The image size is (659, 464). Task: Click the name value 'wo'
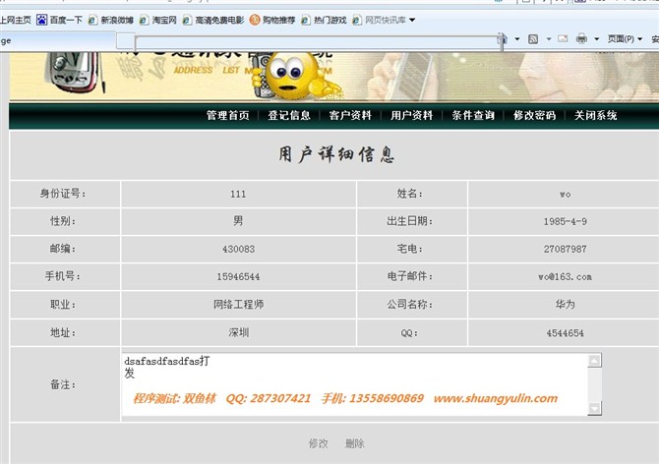pos(565,195)
